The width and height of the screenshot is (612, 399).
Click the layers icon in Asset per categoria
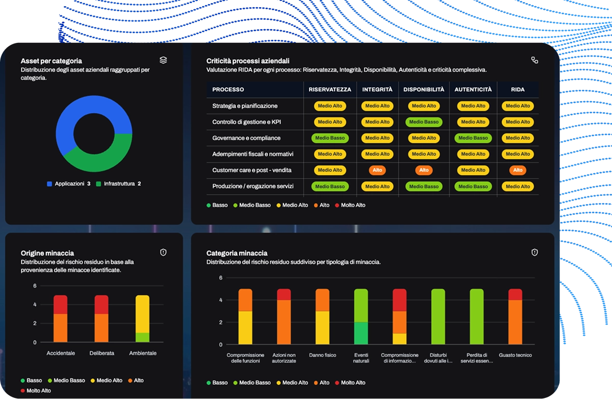click(x=163, y=60)
